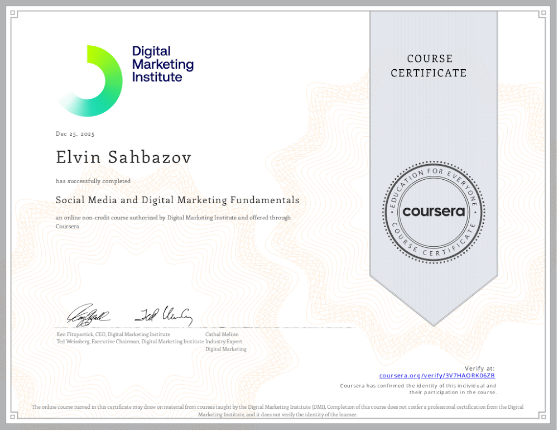
Task: Click the Social Media and Digital Marketing Fundamentals title
Action: tap(177, 200)
